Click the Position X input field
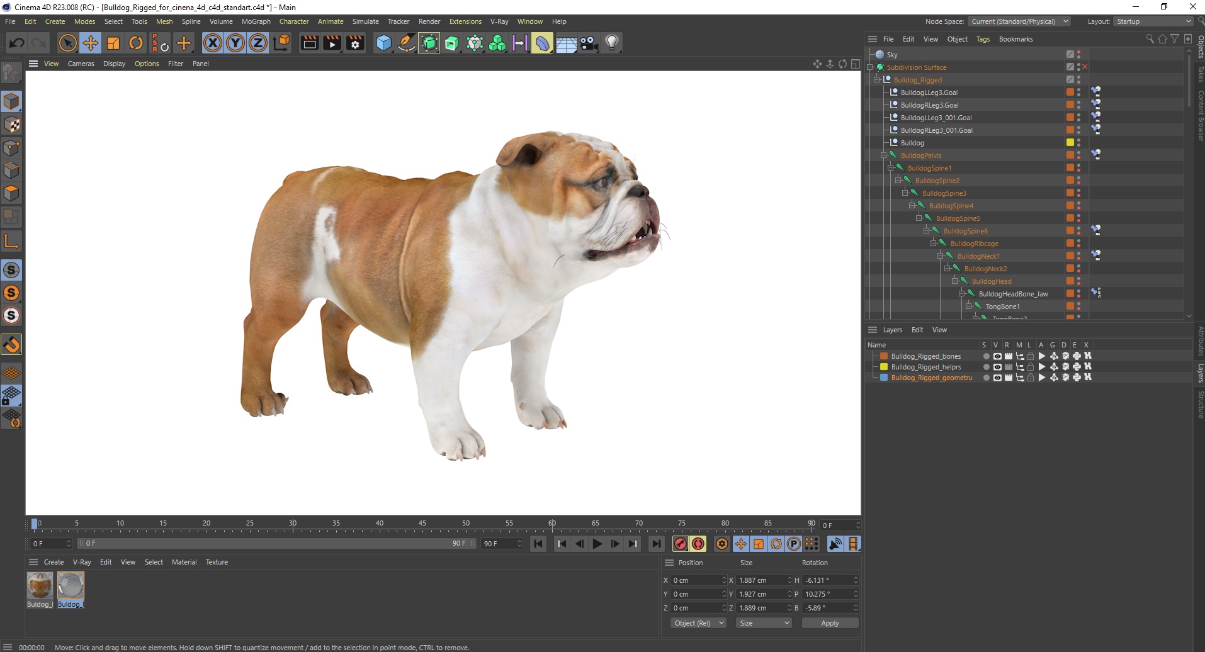Viewport: 1205px width, 652px height. click(x=698, y=580)
